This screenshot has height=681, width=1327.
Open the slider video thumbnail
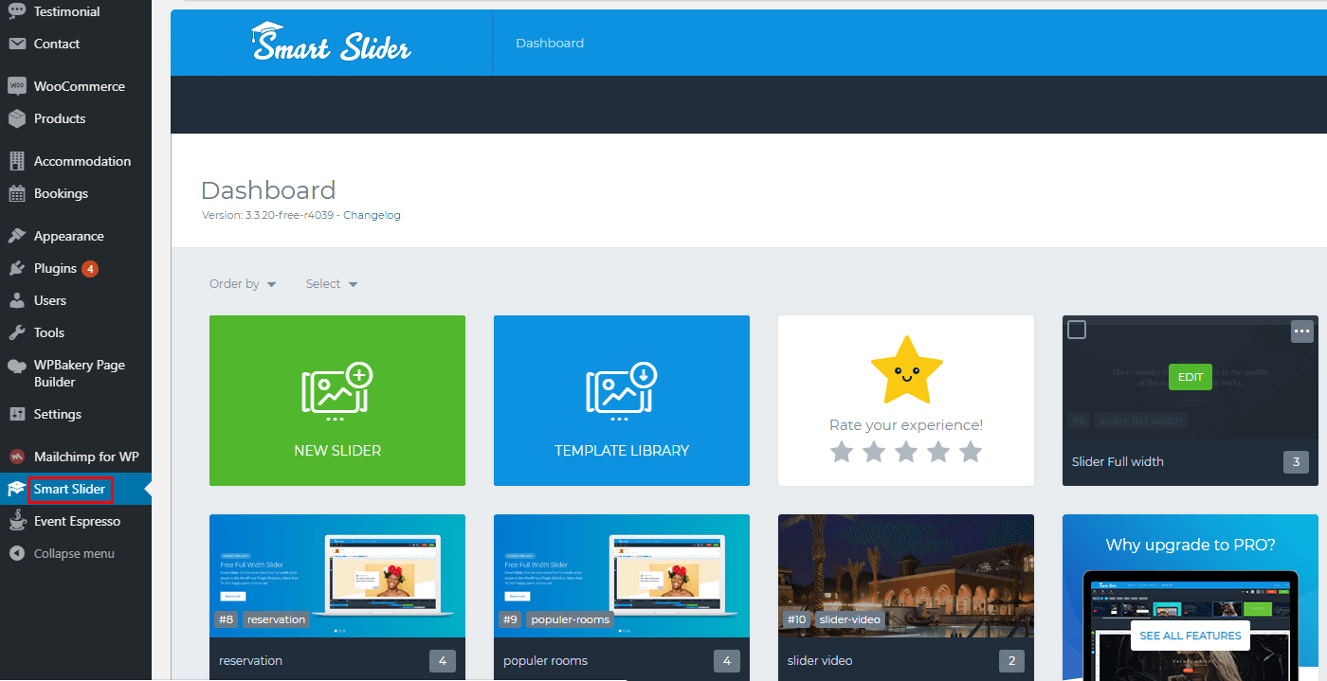click(x=905, y=575)
